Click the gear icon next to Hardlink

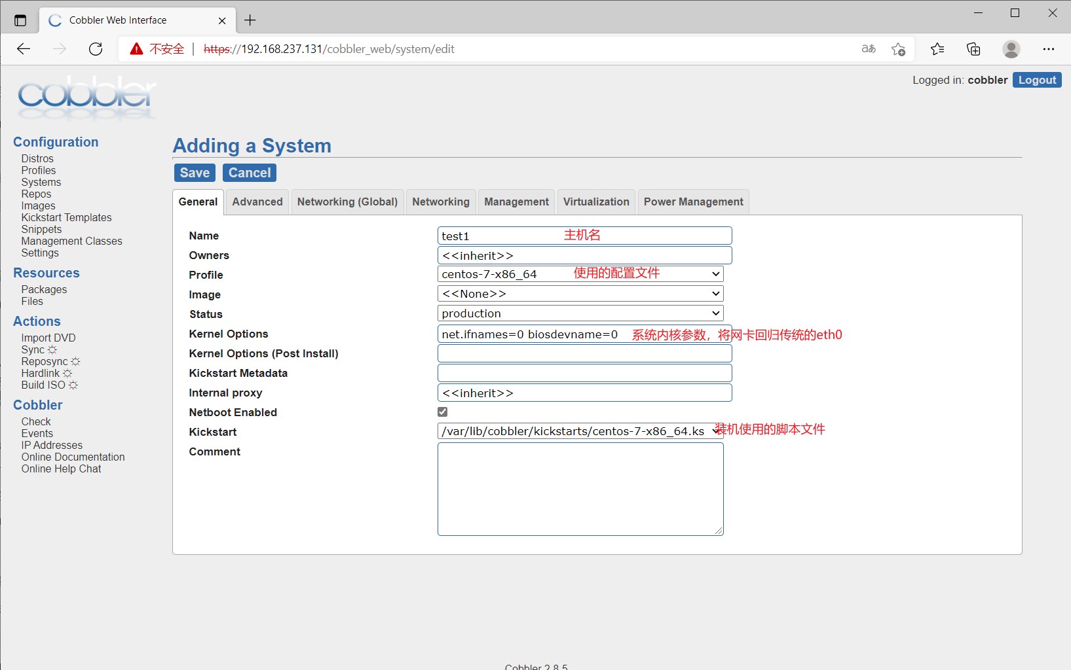click(x=67, y=374)
